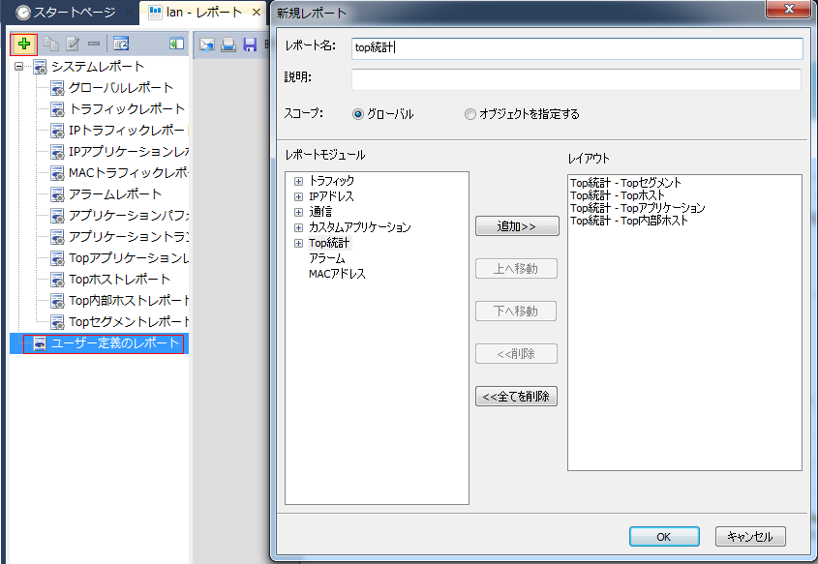
Task: Click the collapse left panel icon
Action: (x=176, y=44)
